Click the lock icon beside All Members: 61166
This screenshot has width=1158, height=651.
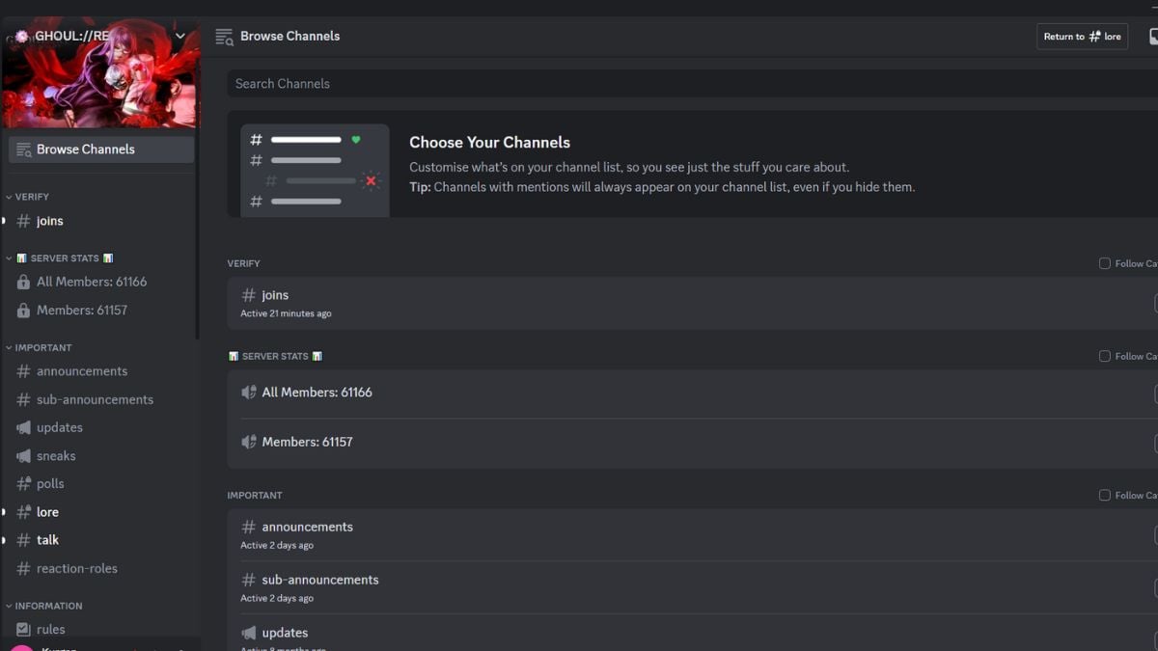pos(23,283)
